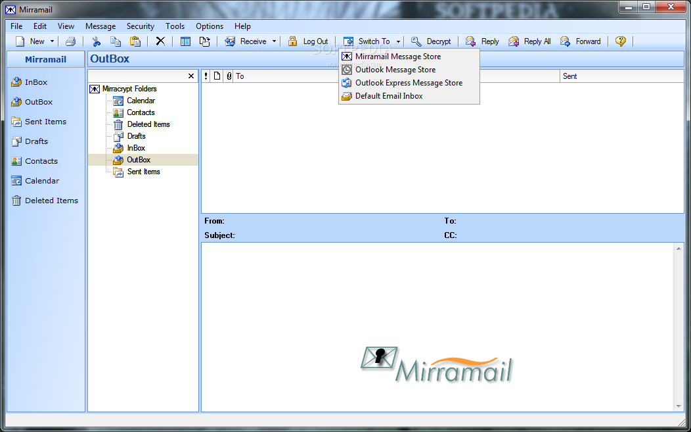Click the Print icon in the toolbar

(70, 41)
